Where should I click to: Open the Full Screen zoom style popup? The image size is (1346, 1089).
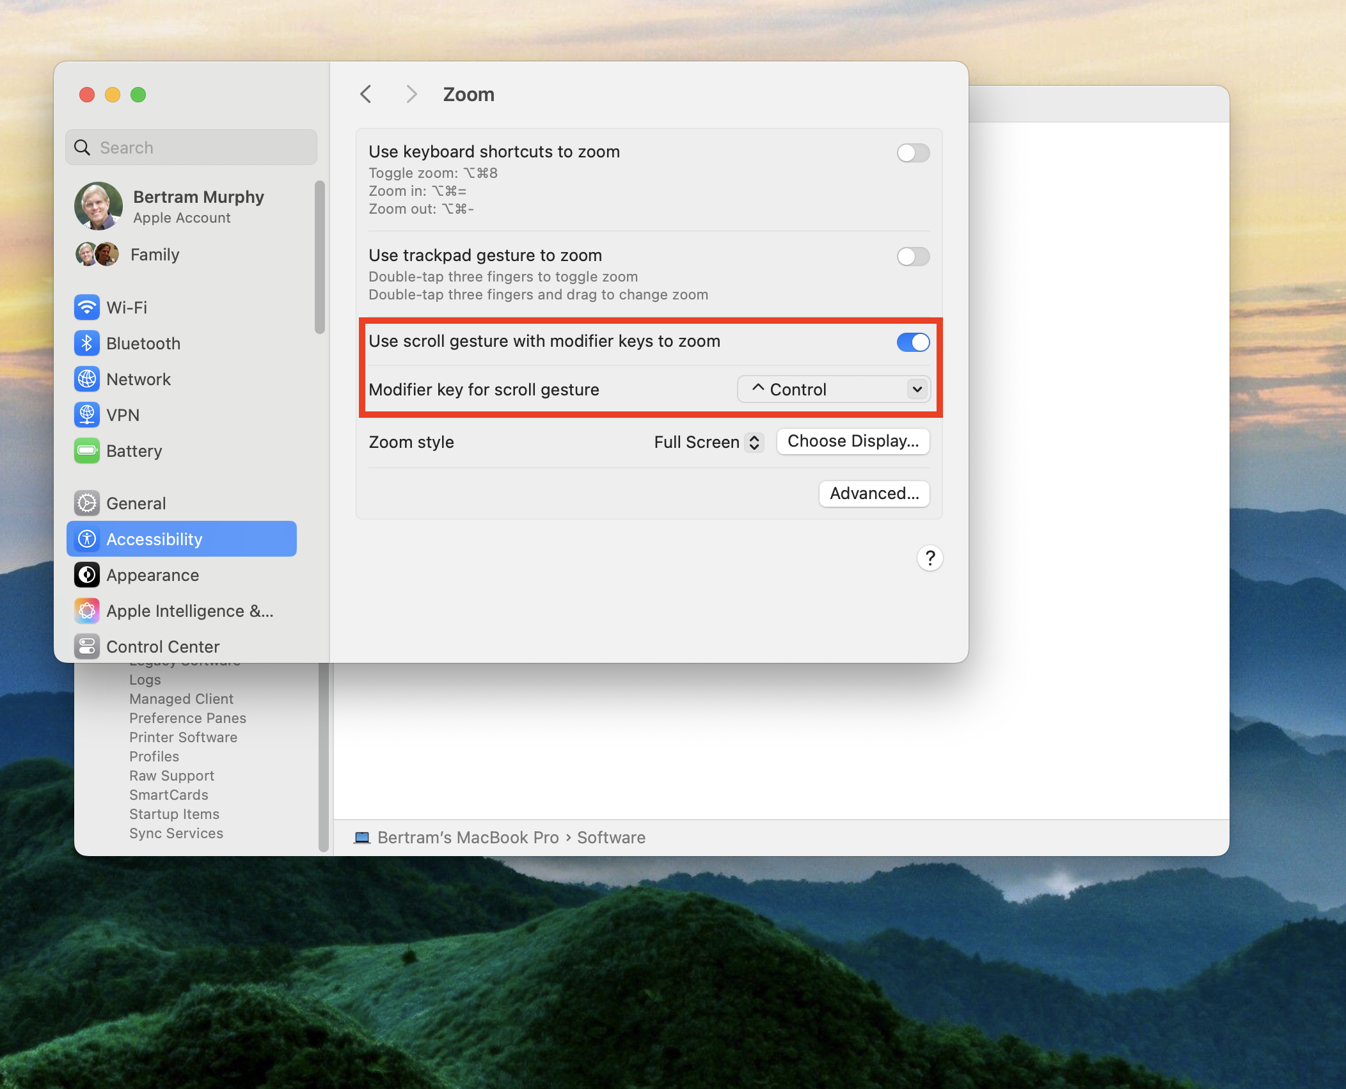click(708, 442)
